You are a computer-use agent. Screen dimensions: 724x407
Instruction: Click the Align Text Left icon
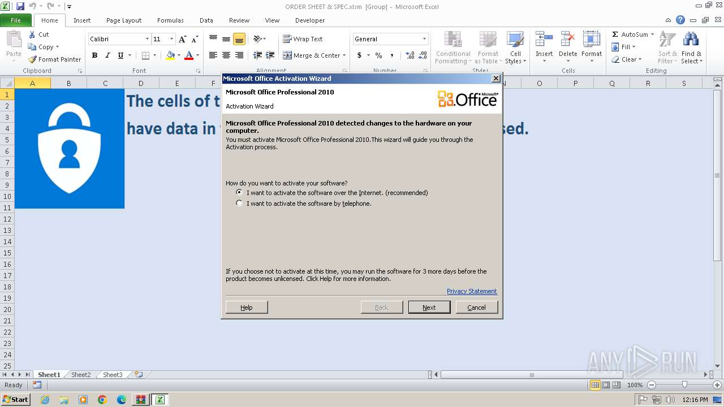coord(213,55)
